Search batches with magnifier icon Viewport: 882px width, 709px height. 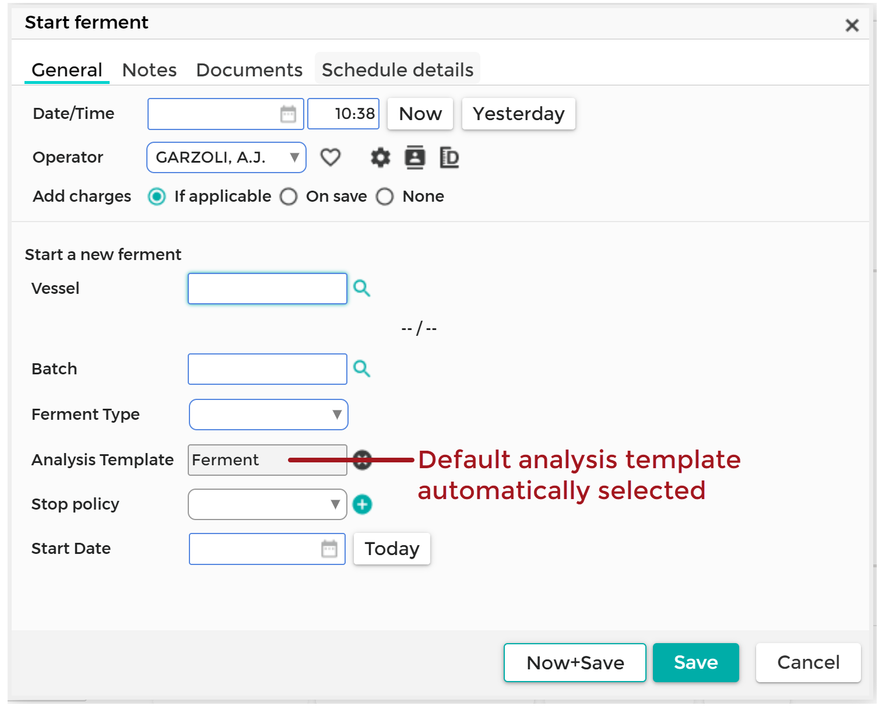click(362, 368)
